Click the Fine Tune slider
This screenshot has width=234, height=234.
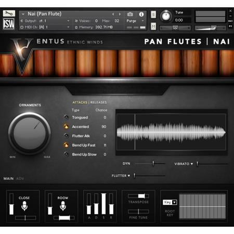click(138, 212)
